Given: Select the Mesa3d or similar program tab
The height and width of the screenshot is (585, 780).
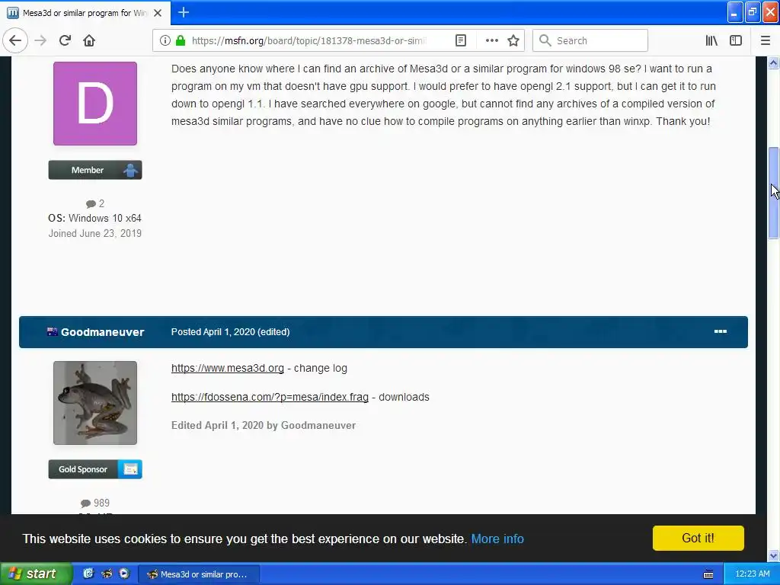Looking at the screenshot, I should click(x=85, y=13).
